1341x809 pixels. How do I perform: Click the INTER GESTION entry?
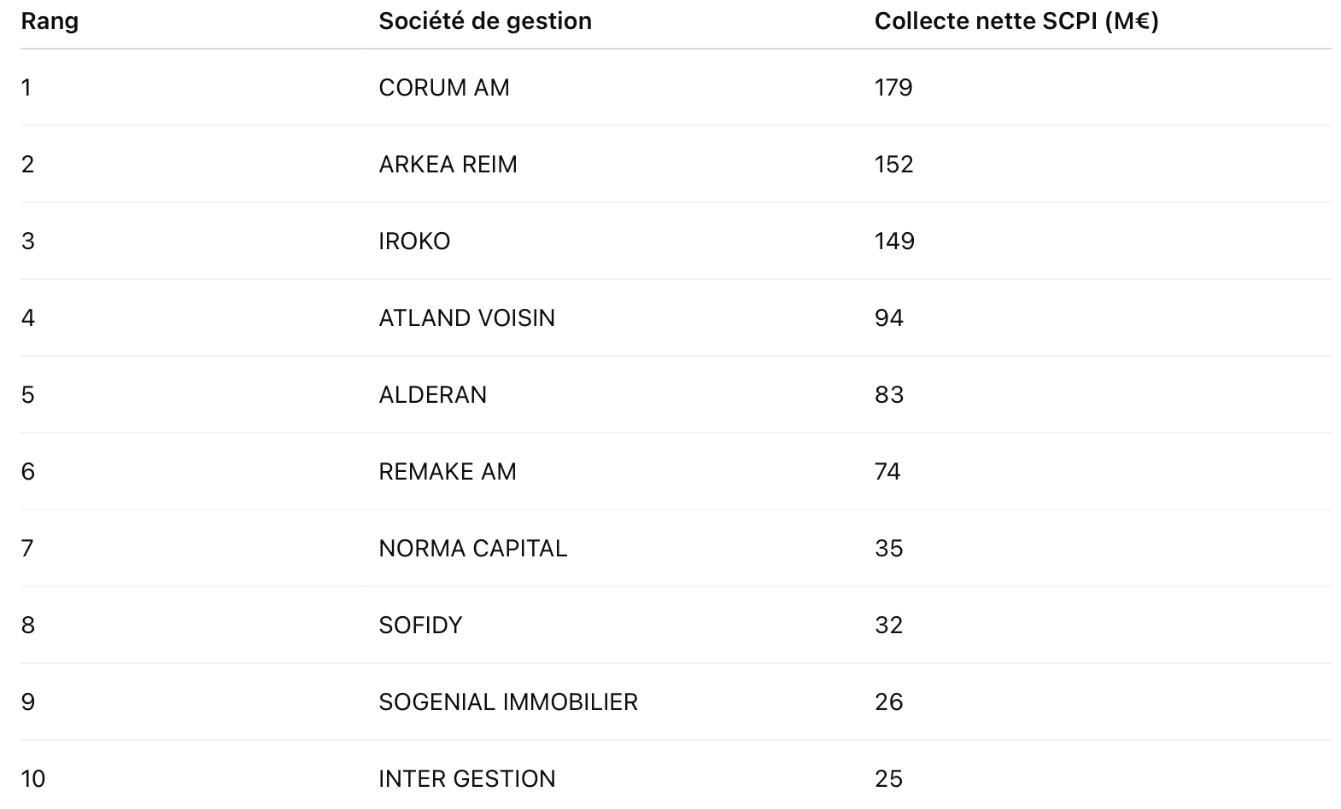pos(467,779)
